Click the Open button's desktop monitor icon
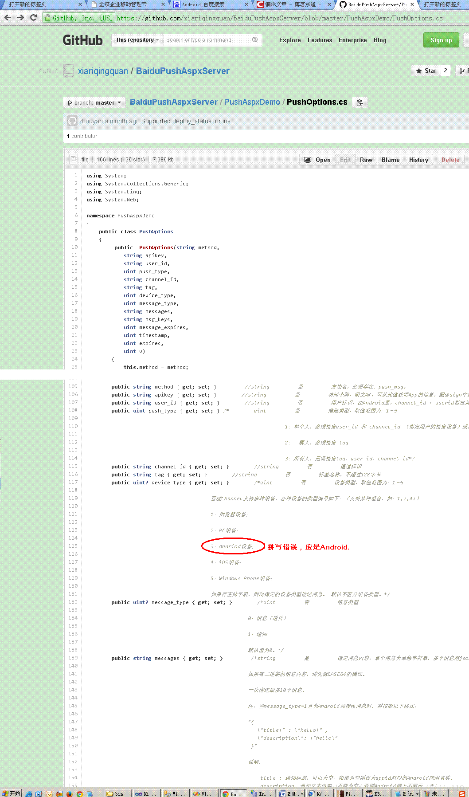 (308, 160)
